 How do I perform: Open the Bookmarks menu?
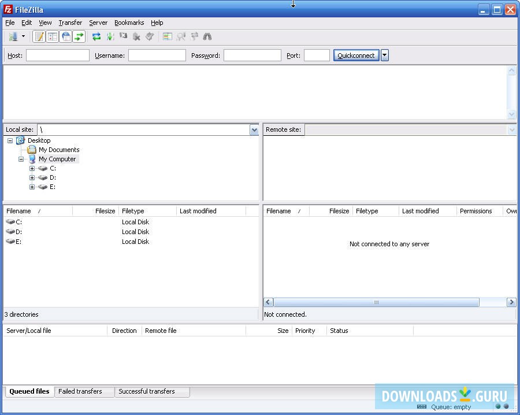click(129, 23)
